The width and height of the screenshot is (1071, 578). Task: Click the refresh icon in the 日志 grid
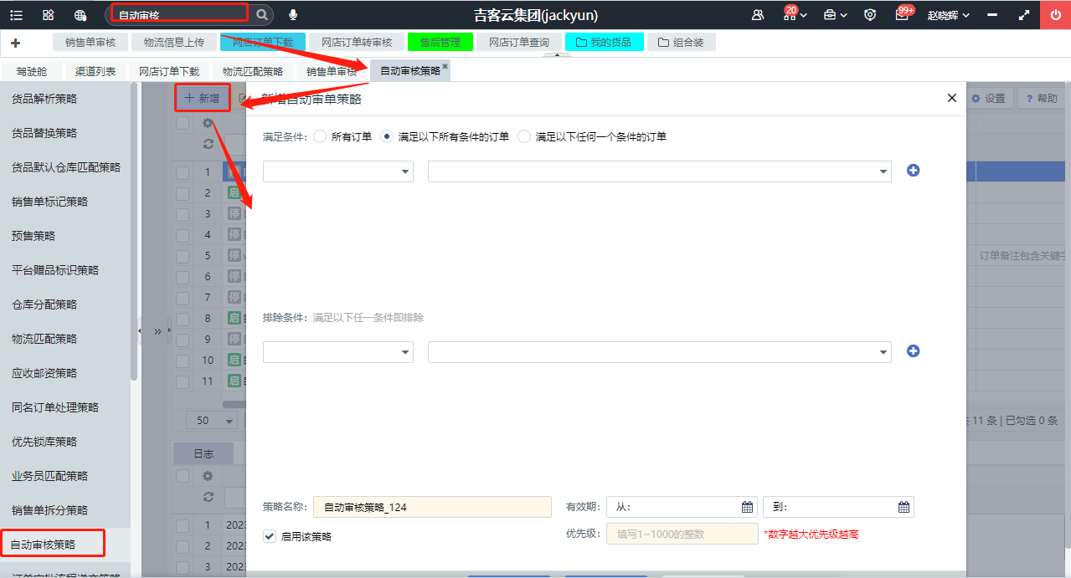coord(208,497)
